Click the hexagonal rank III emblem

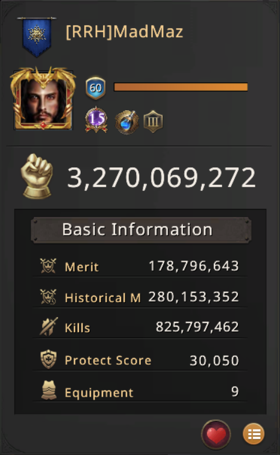click(x=153, y=122)
